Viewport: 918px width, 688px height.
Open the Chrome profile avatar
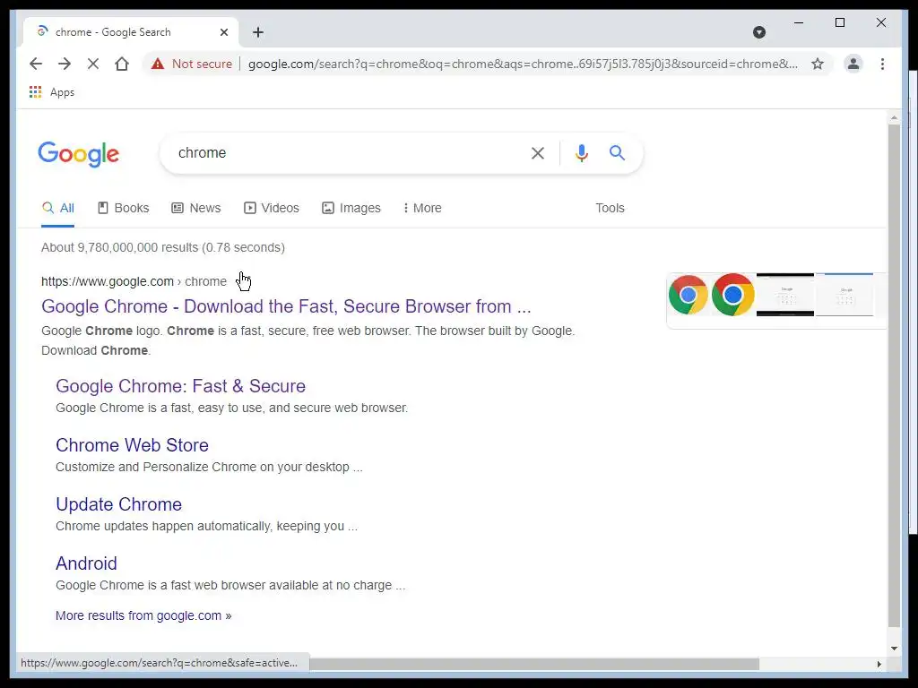(x=853, y=64)
